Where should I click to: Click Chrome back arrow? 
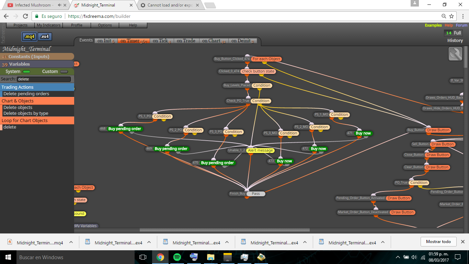6,16
